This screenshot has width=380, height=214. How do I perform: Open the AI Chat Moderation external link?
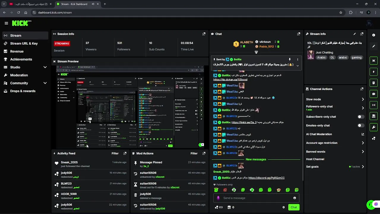pyautogui.click(x=362, y=134)
